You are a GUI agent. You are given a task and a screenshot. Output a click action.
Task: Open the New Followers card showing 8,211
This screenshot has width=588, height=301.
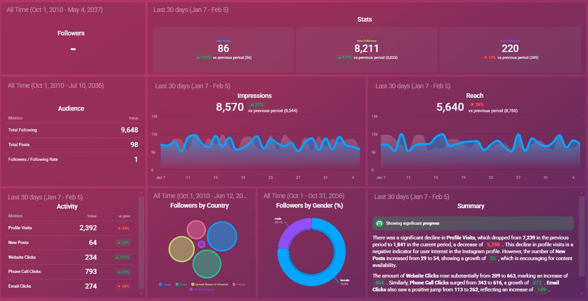pyautogui.click(x=366, y=49)
